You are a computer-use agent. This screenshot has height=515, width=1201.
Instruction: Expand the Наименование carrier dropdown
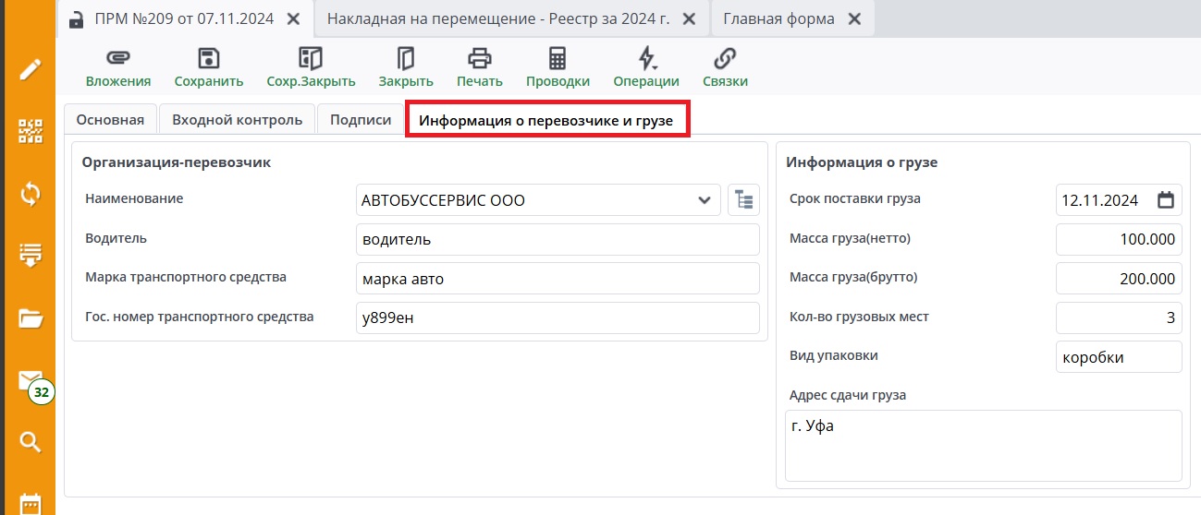pos(705,199)
